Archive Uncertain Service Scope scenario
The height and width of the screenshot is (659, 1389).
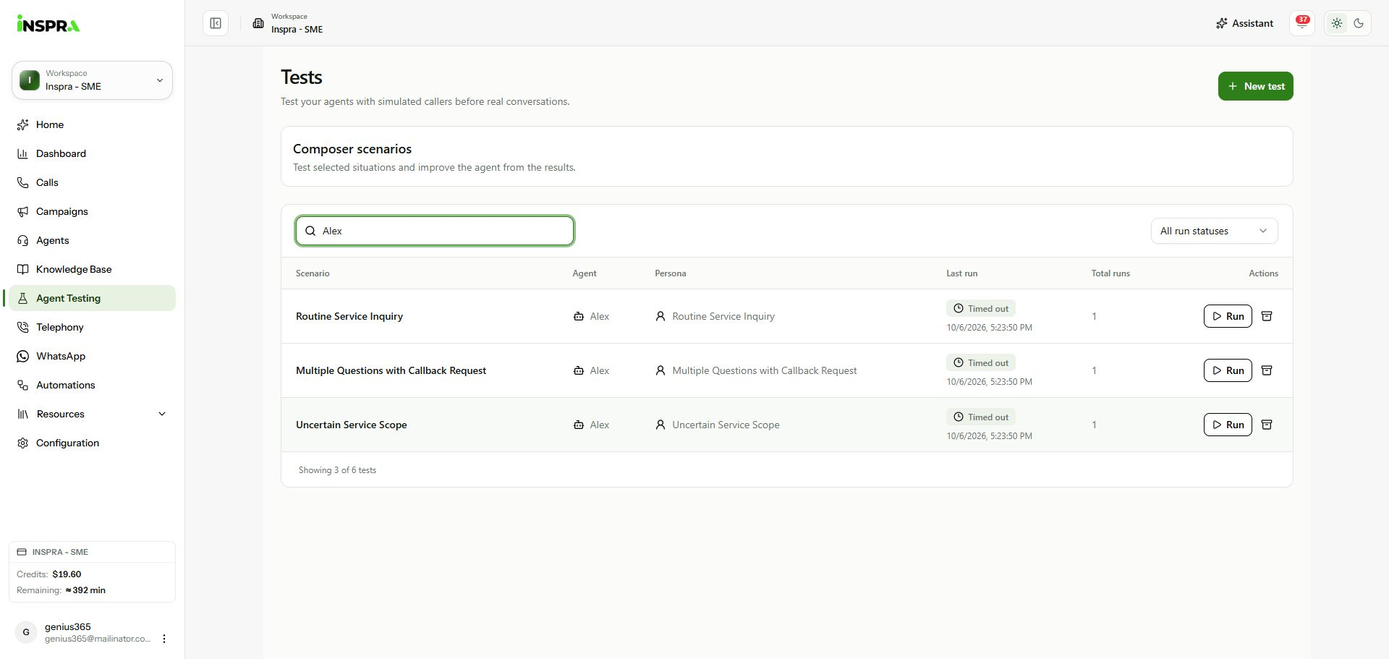coord(1267,425)
